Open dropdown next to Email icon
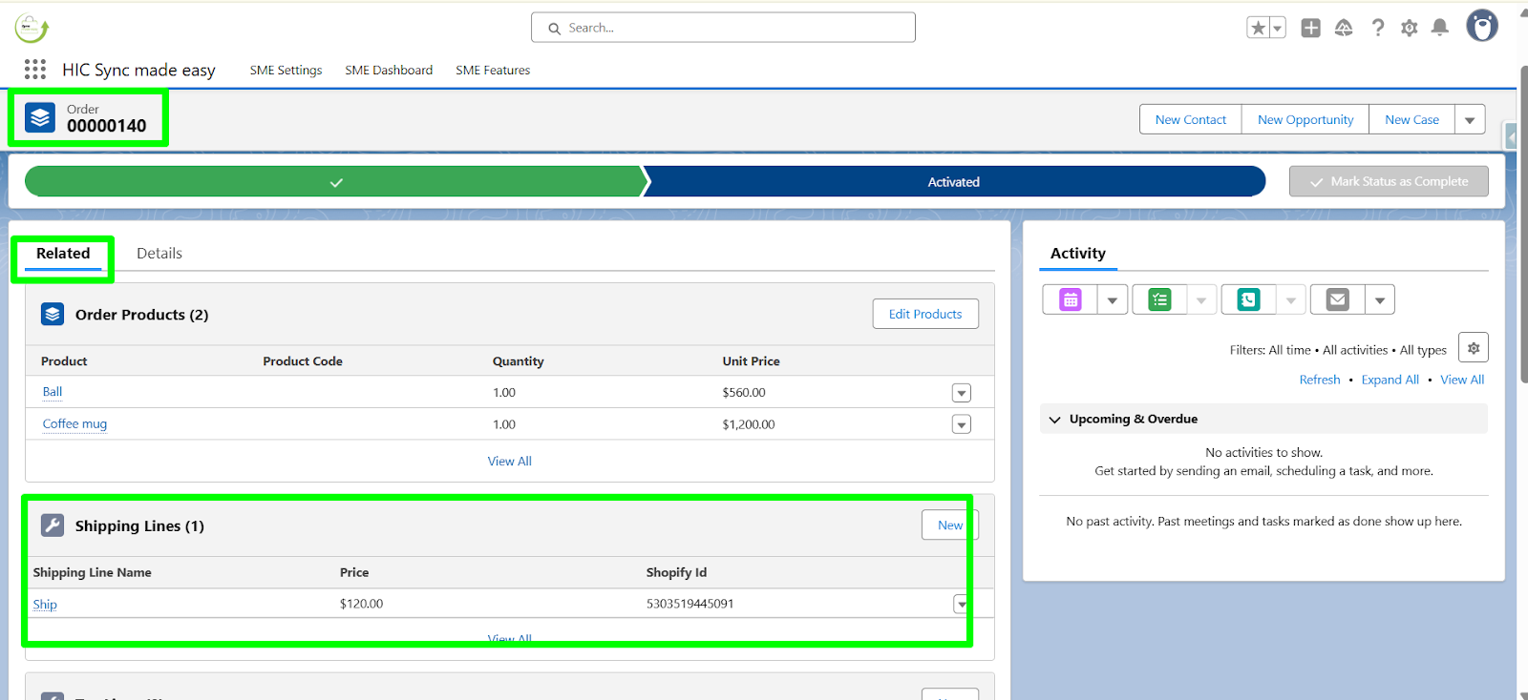 pyautogui.click(x=1380, y=300)
